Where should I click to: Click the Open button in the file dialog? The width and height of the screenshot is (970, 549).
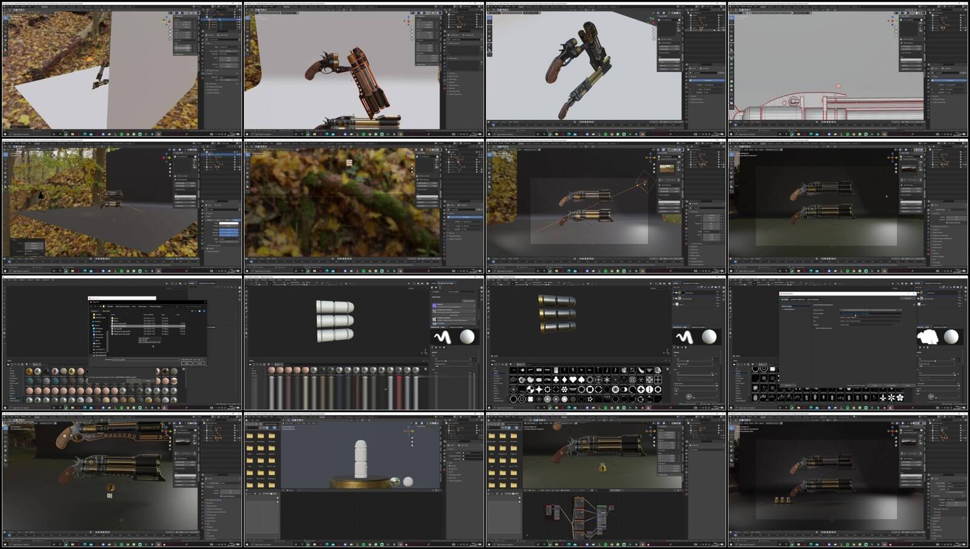tap(187, 364)
